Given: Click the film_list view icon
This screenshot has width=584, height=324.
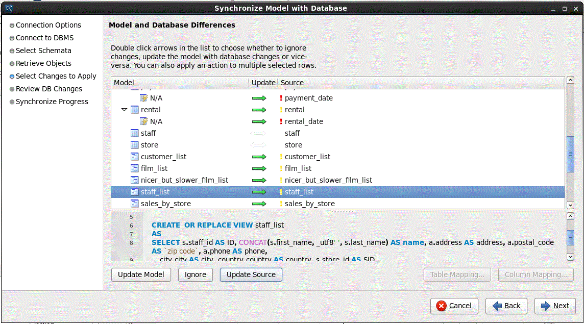Looking at the screenshot, I should [x=135, y=168].
